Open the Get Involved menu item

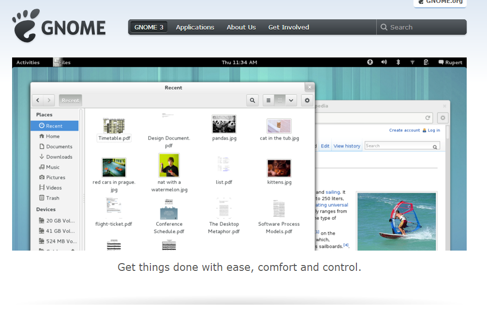[289, 27]
